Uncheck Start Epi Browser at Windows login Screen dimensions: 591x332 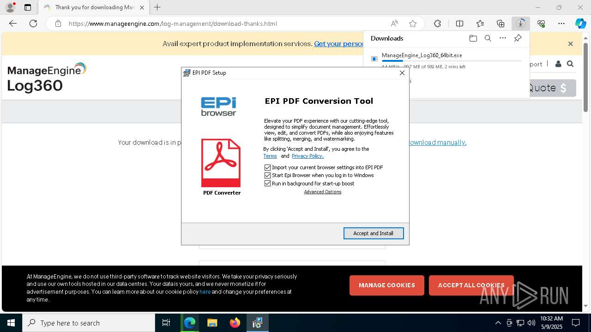[x=267, y=175]
